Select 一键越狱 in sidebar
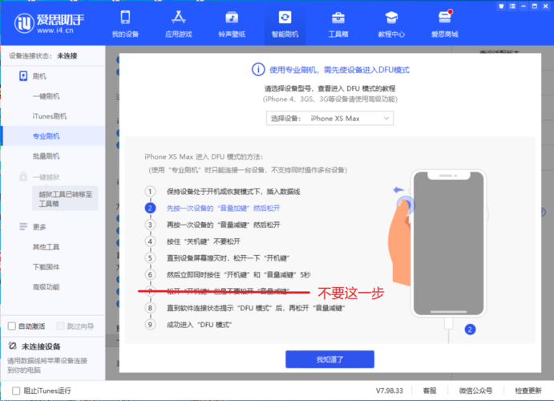 [46, 176]
